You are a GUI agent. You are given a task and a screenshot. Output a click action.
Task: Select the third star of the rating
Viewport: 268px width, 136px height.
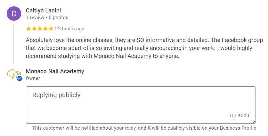40,29
